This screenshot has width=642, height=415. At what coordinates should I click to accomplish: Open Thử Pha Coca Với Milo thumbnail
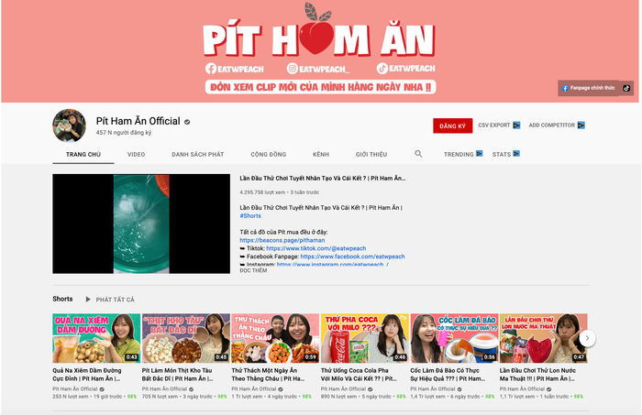(365, 338)
